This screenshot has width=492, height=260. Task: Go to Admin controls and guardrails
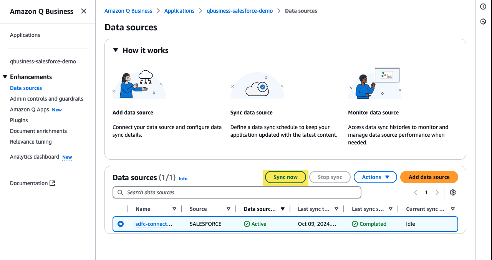46,99
